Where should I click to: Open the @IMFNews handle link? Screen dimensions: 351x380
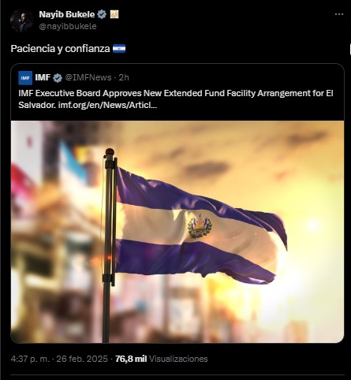[x=88, y=77]
